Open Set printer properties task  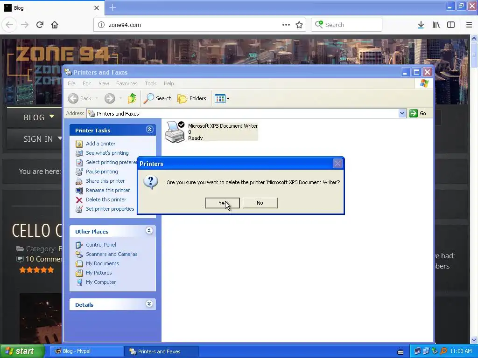(110, 209)
